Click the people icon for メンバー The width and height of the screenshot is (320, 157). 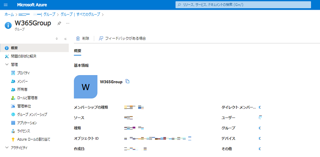point(13,81)
